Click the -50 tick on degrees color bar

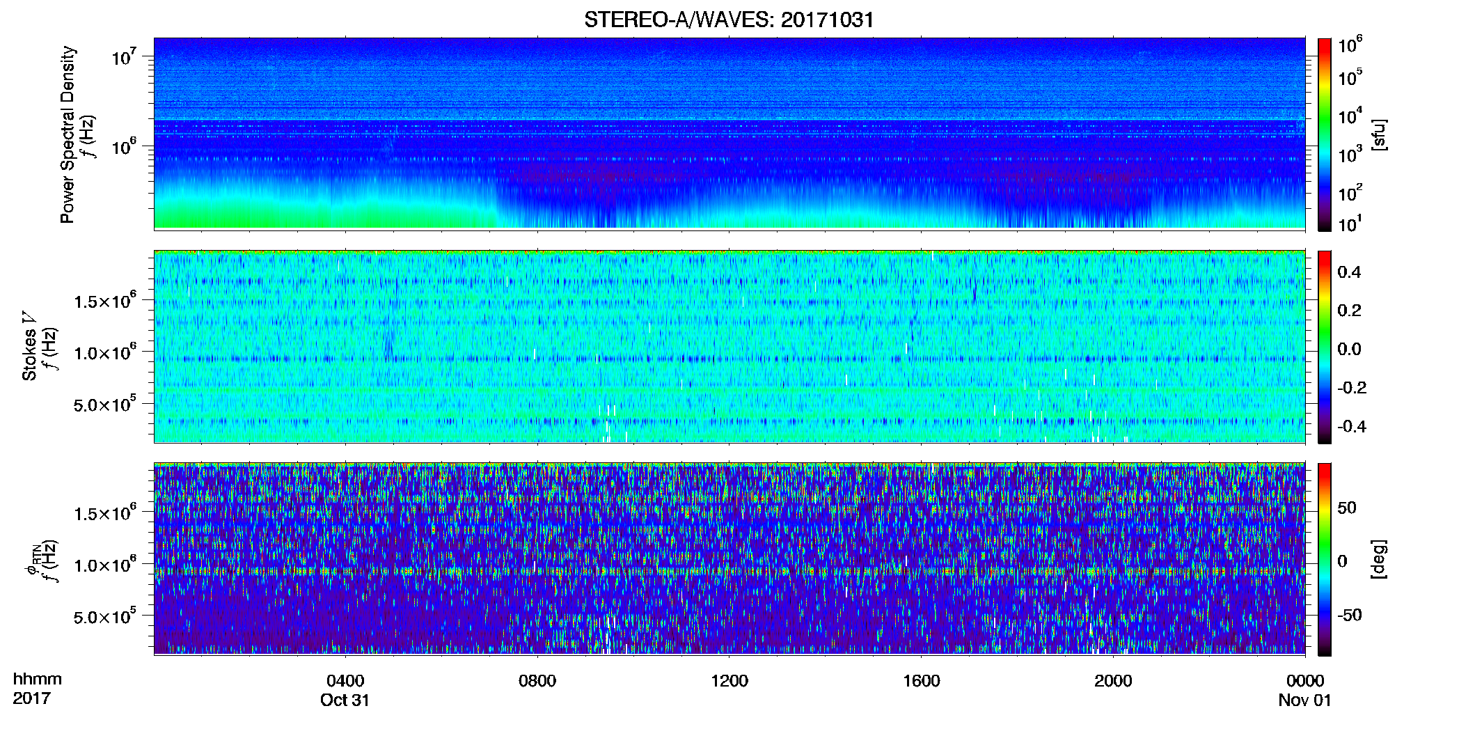1350,616
